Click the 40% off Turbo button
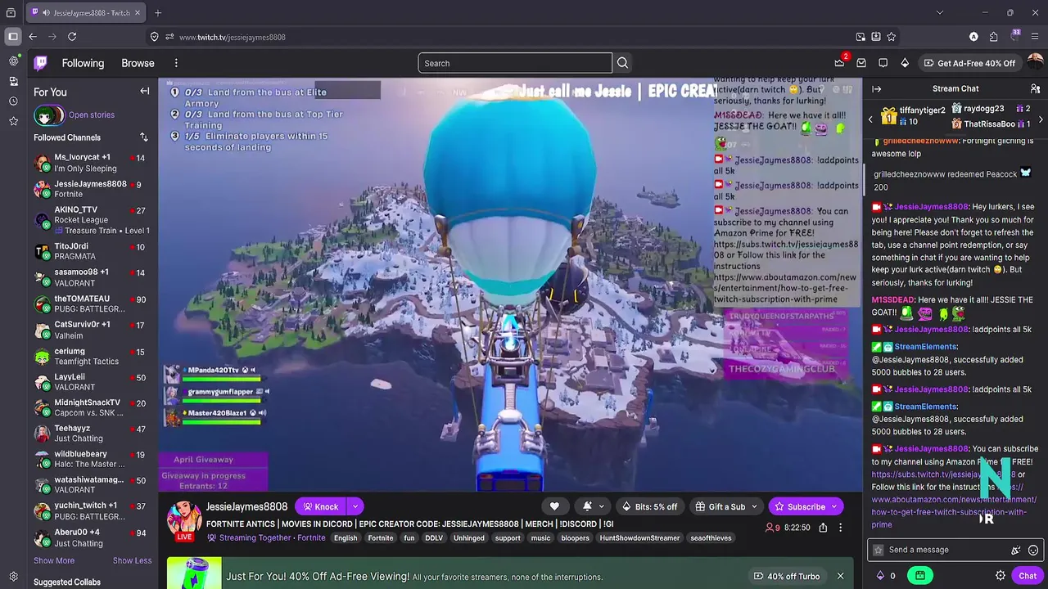1048x589 pixels. tap(786, 576)
